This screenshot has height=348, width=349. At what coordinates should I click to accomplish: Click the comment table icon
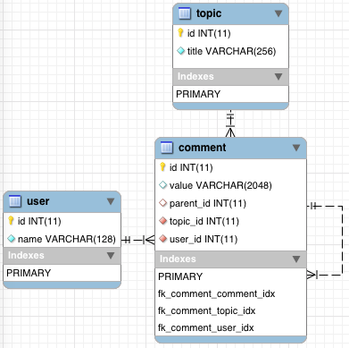coord(167,148)
